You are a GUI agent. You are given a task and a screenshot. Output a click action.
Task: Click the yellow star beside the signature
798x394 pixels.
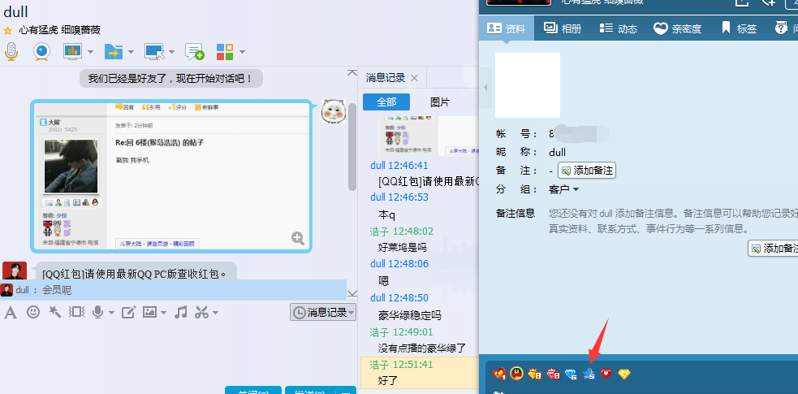pyautogui.click(x=7, y=31)
